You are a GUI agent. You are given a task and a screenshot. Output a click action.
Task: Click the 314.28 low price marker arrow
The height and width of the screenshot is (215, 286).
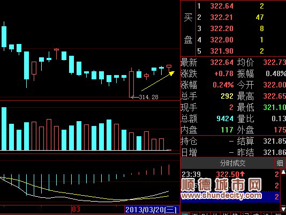(x=135, y=97)
